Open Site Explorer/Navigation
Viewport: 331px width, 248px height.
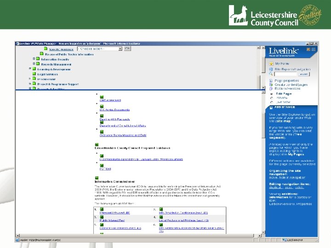(x=292, y=69)
